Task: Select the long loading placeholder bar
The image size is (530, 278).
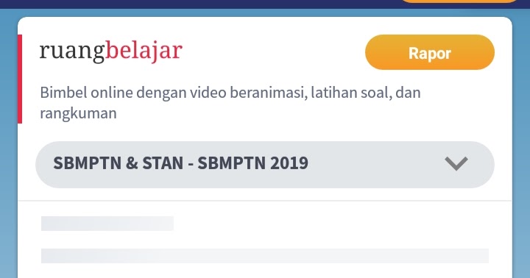Action: (x=265, y=256)
